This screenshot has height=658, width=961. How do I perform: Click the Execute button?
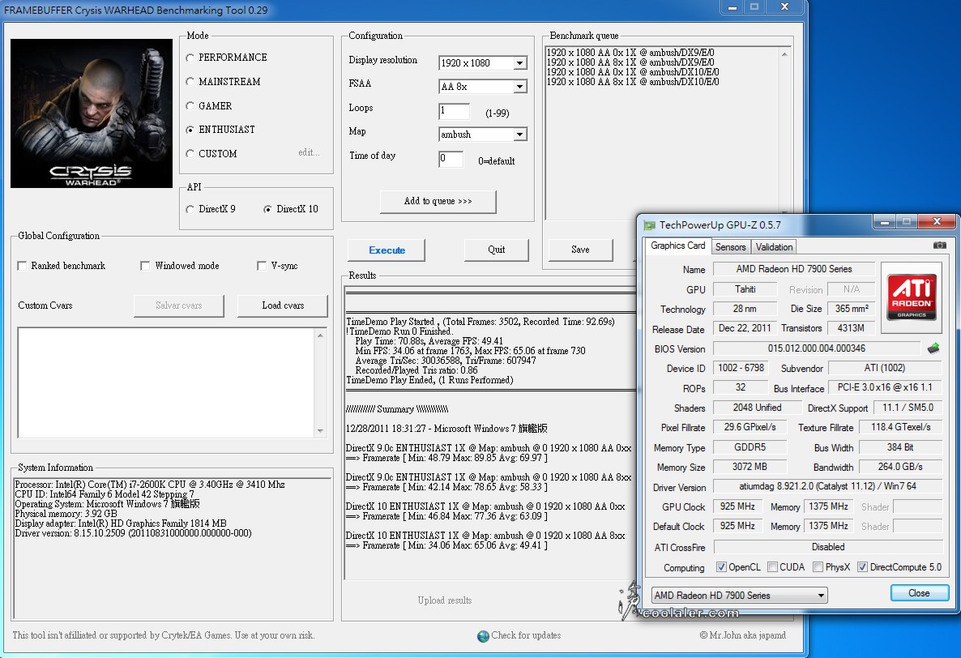pyautogui.click(x=387, y=250)
